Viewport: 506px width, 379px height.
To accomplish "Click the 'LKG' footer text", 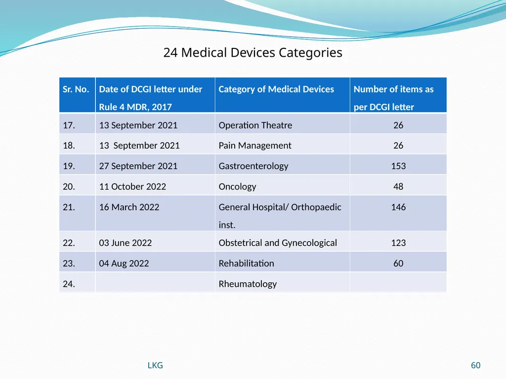I will [155, 365].
